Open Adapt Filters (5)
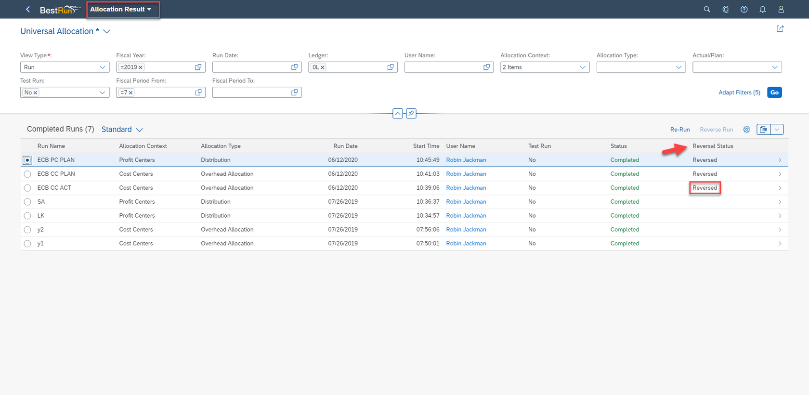Image resolution: width=809 pixels, height=395 pixels. point(739,92)
